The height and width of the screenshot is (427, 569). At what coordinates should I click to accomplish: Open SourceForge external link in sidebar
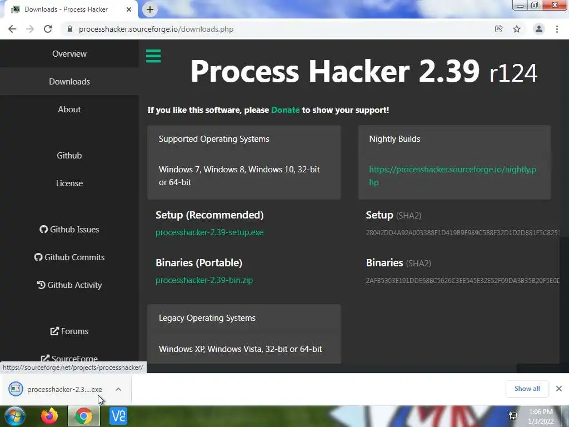click(x=69, y=358)
